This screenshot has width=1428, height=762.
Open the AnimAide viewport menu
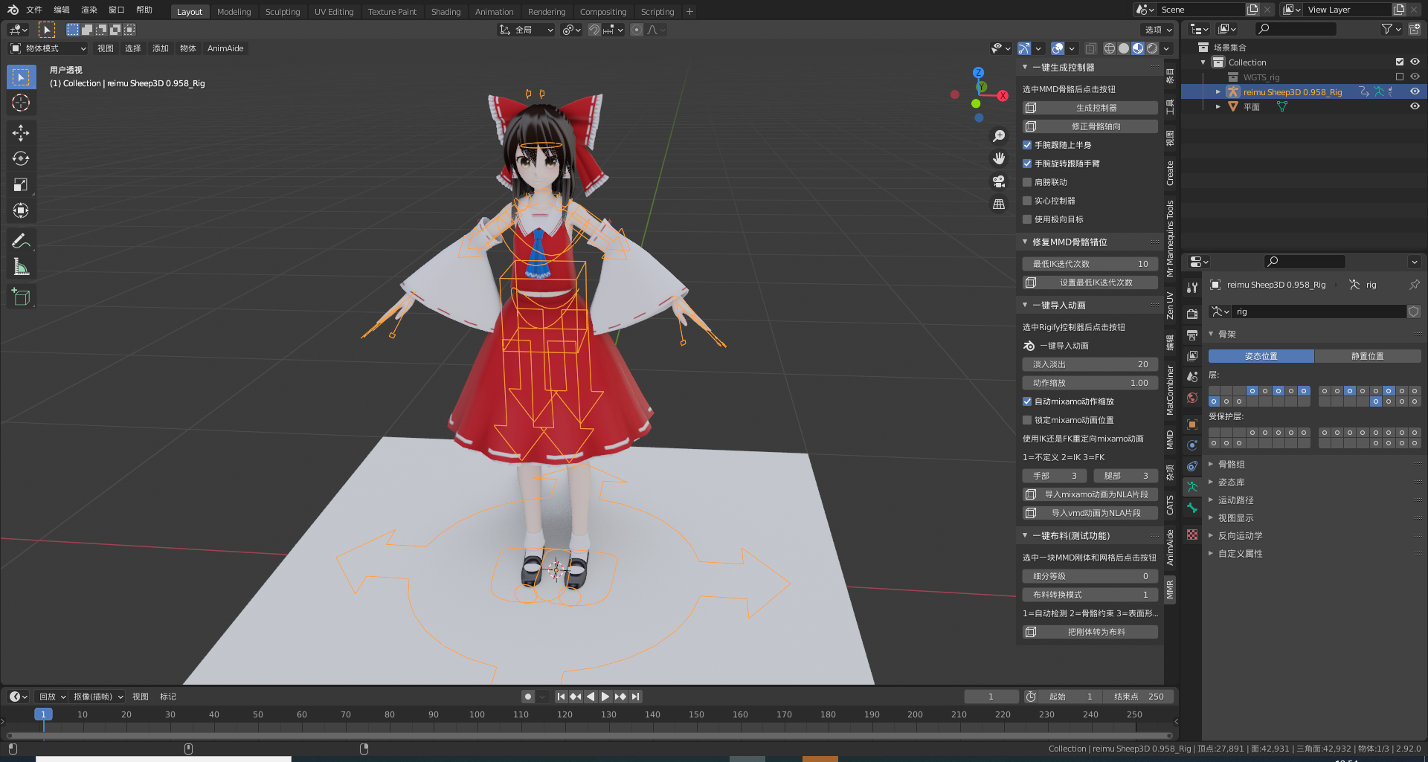[x=225, y=48]
